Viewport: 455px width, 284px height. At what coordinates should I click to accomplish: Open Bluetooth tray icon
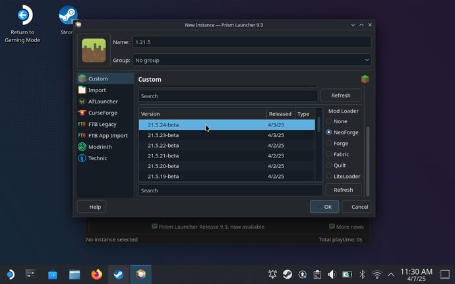tap(362, 274)
